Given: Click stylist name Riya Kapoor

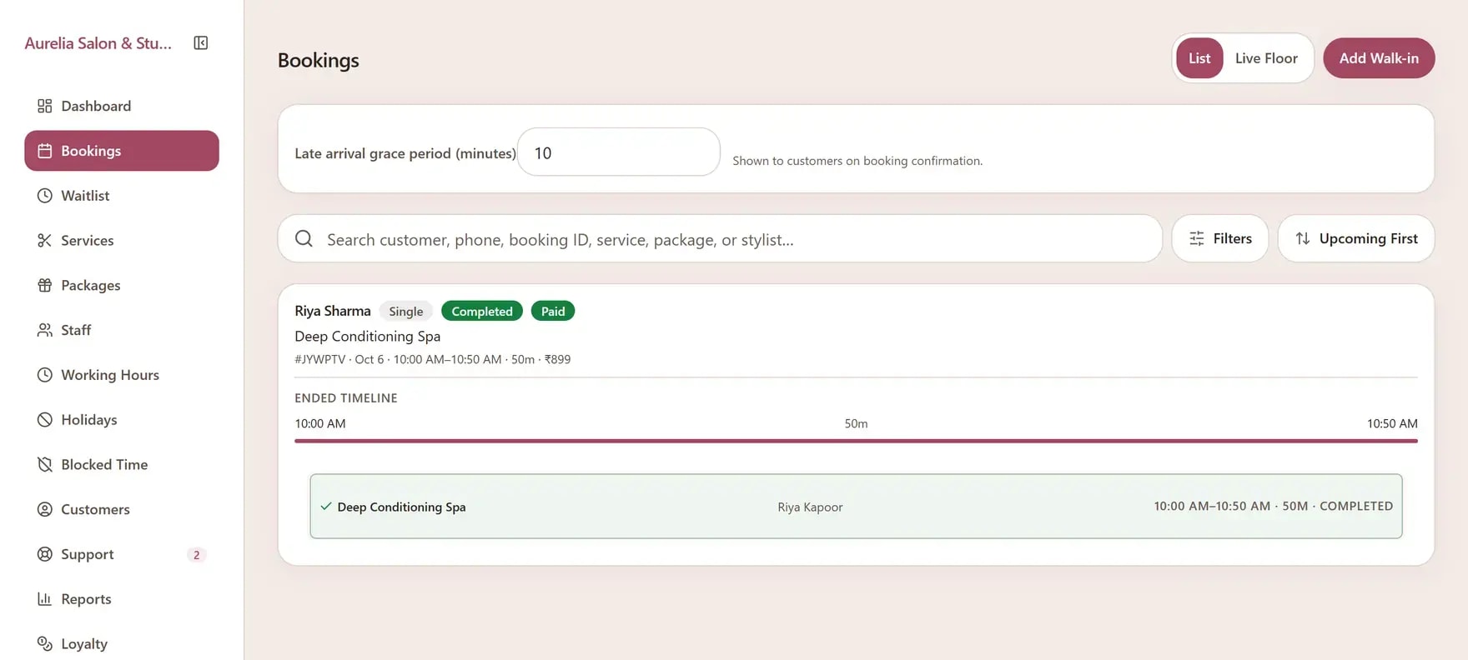Looking at the screenshot, I should [x=810, y=507].
